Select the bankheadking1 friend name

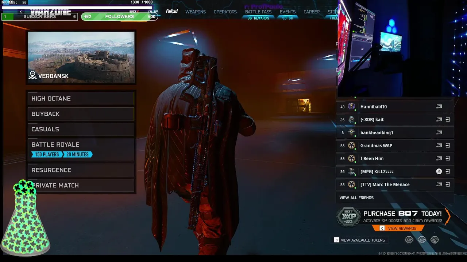(377, 132)
